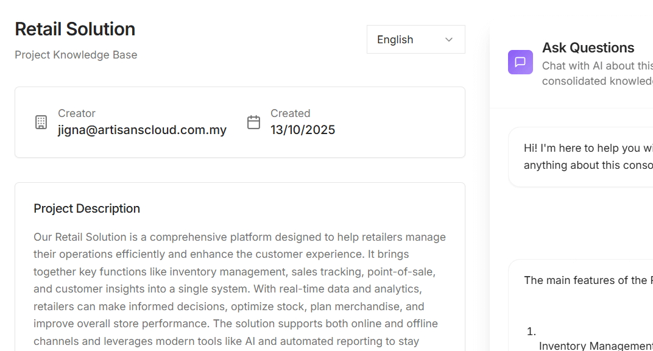This screenshot has width=653, height=351.
Task: Expand the chevron on the language selector
Action: pyautogui.click(x=449, y=39)
